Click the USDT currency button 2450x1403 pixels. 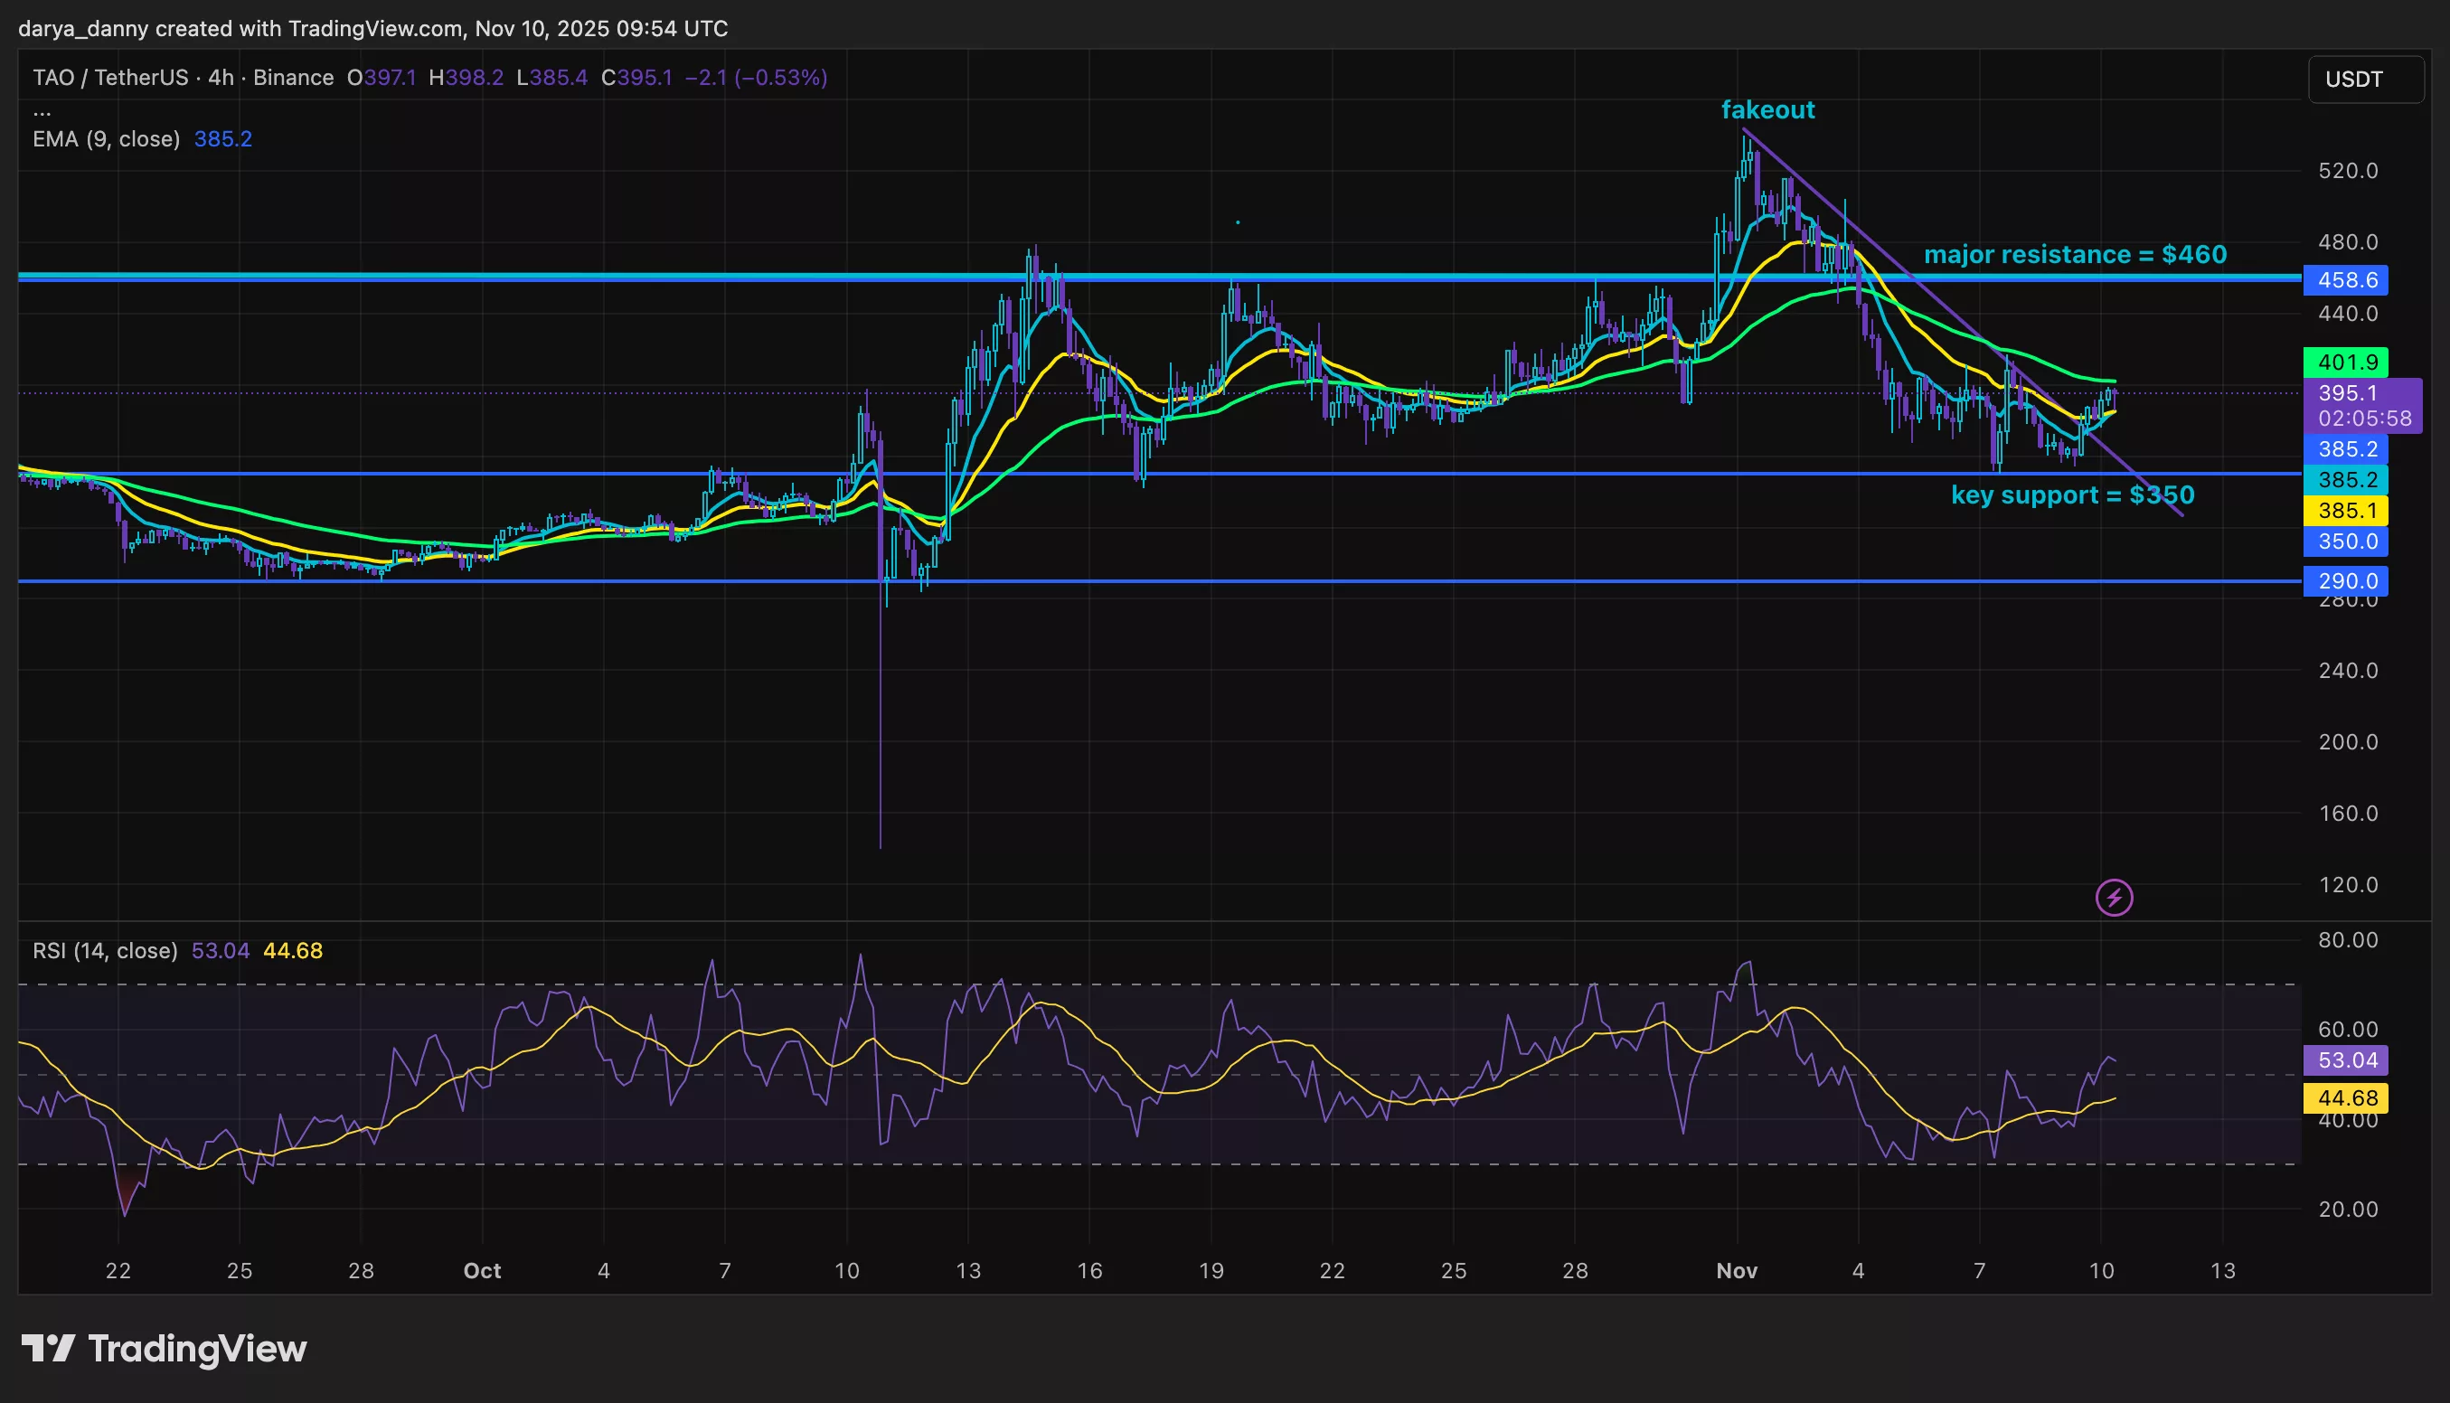tap(2365, 79)
